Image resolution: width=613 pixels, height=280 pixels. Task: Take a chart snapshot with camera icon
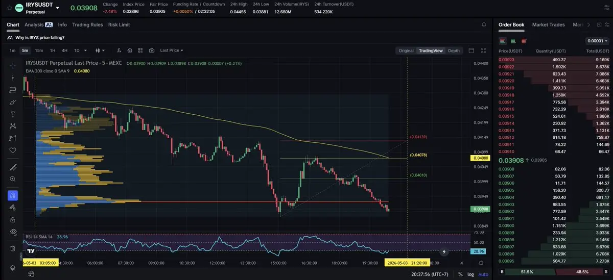(x=152, y=50)
